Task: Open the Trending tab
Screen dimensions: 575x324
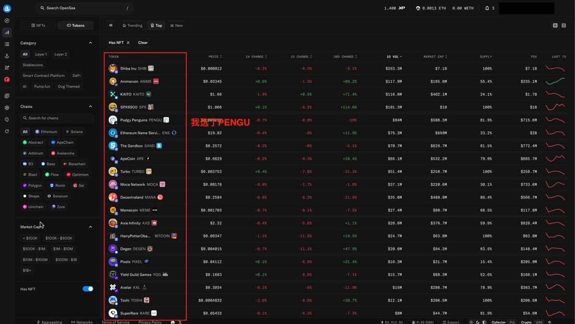Action: tap(132, 25)
